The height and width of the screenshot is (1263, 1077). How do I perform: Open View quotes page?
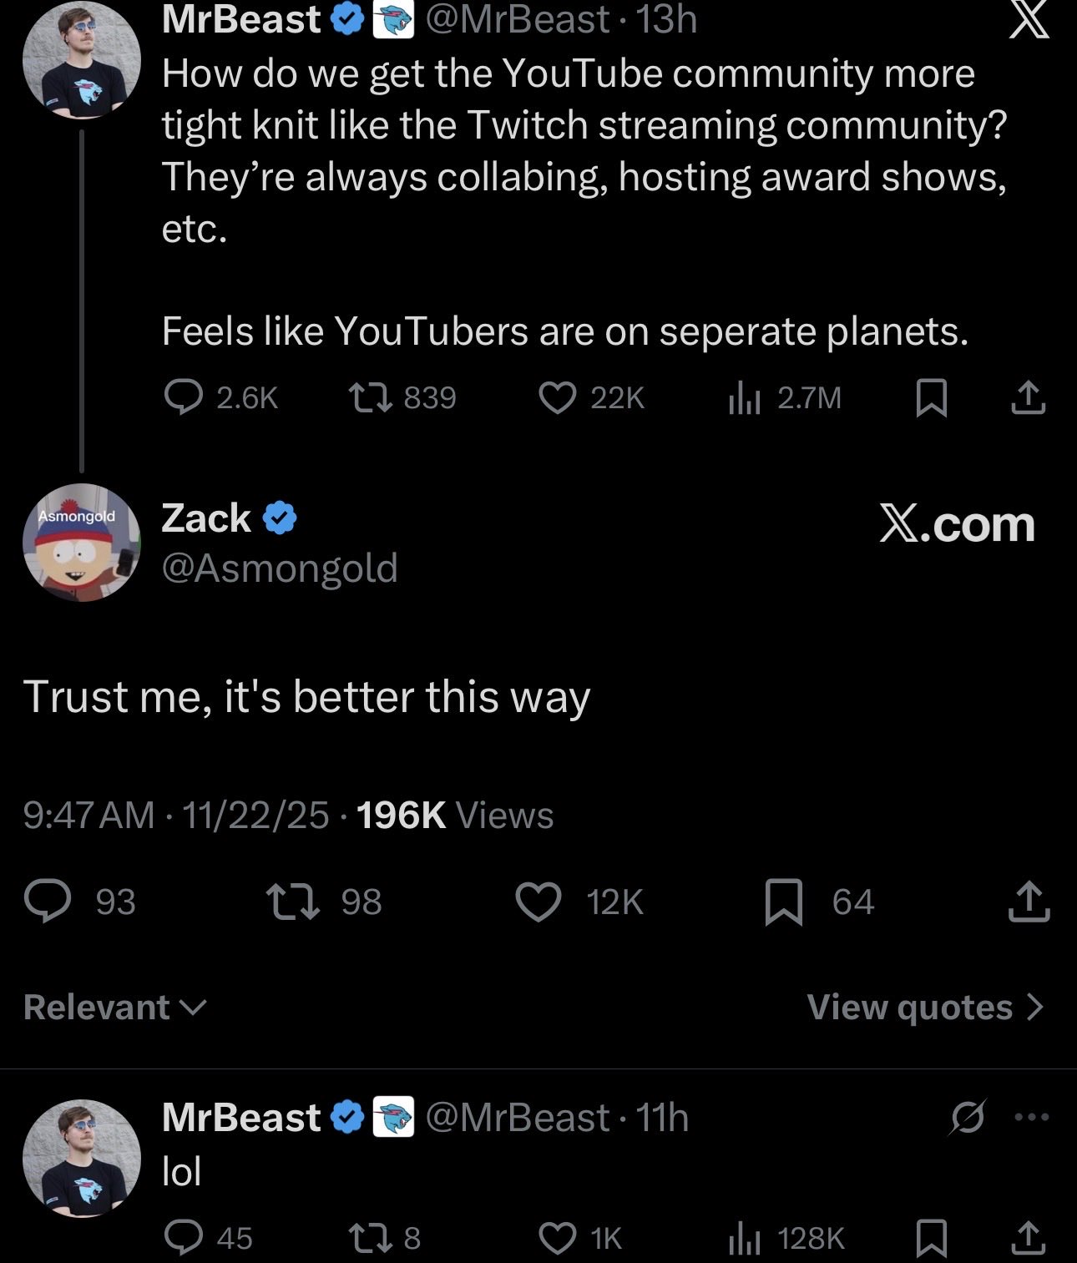[x=924, y=1007]
